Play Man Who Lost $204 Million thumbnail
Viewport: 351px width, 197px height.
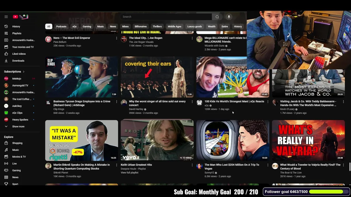point(233,140)
